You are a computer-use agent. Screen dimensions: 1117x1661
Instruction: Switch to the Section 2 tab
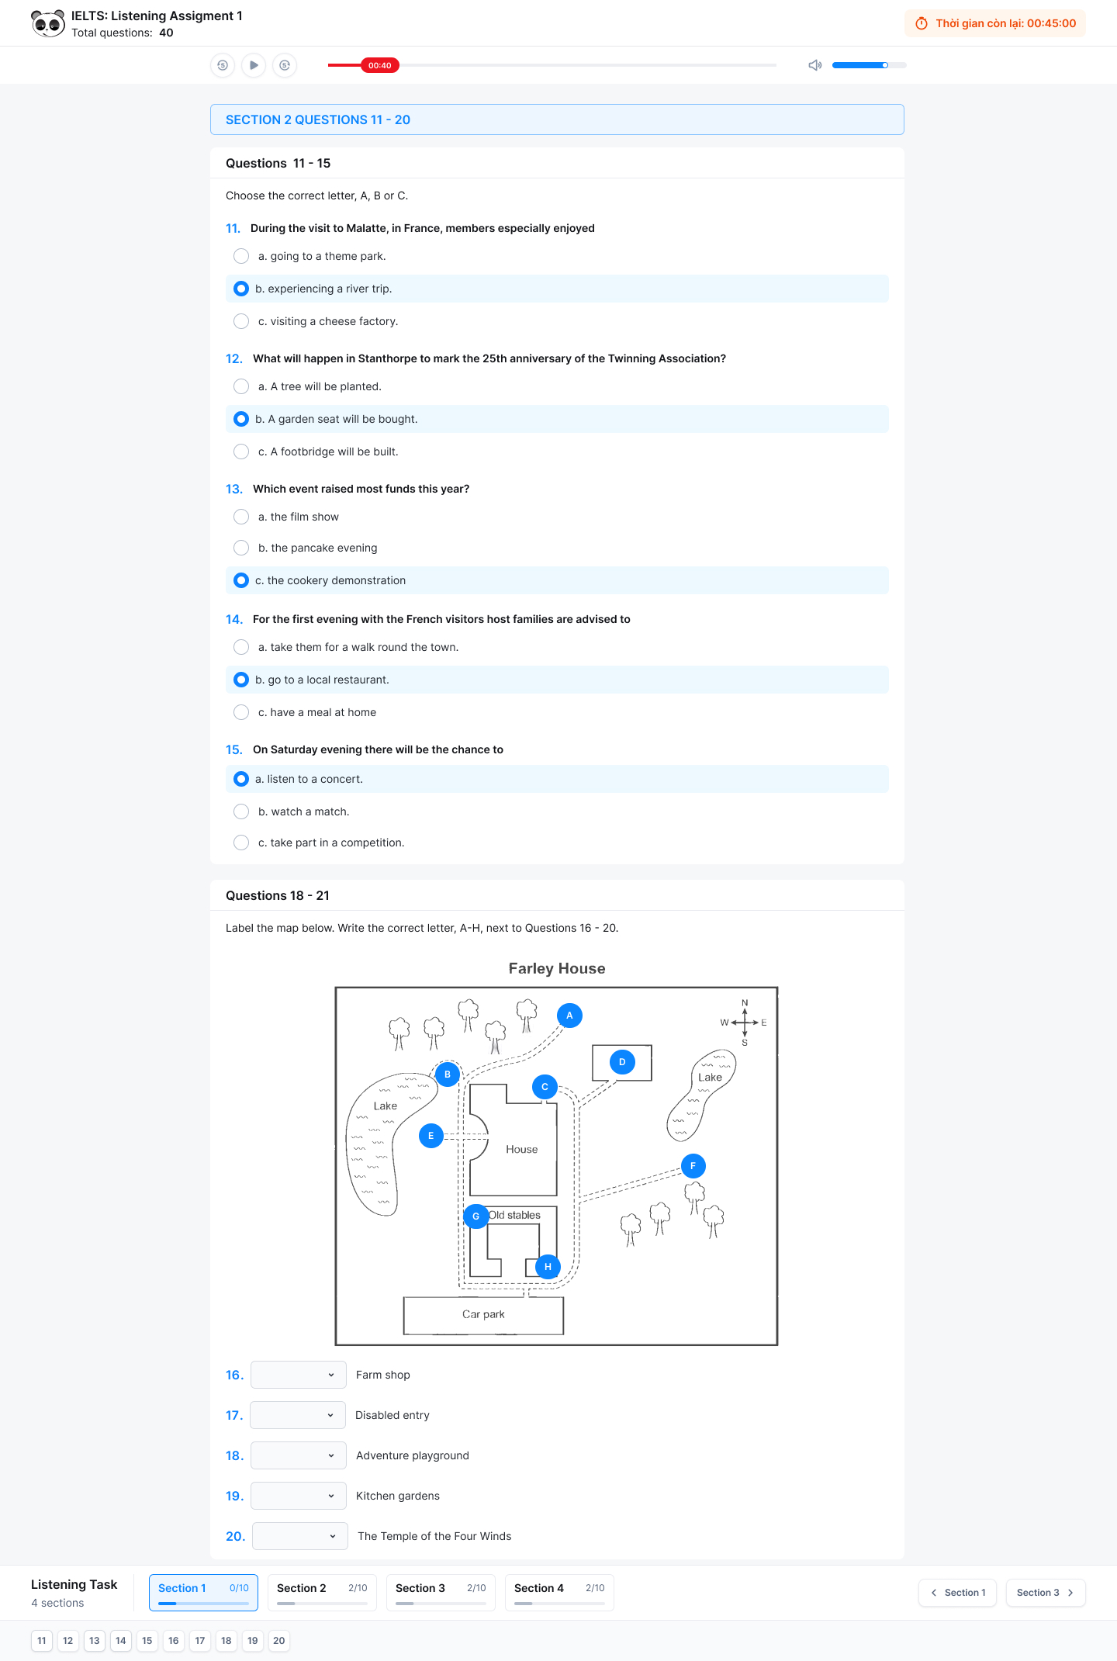point(322,1593)
